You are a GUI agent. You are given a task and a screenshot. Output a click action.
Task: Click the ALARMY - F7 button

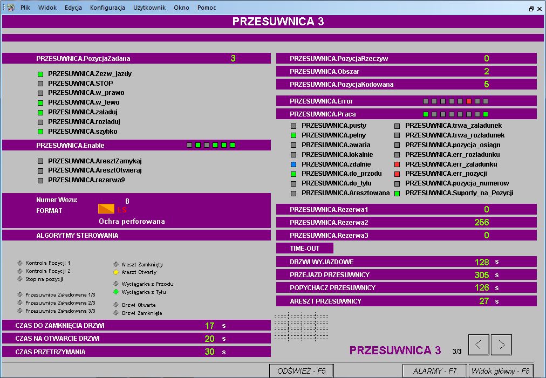(x=434, y=371)
